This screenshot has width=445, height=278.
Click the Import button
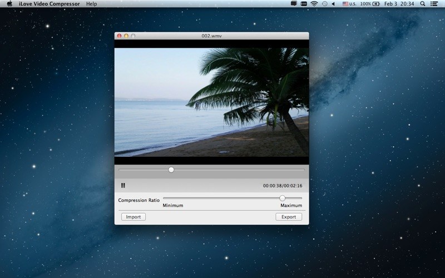pyautogui.click(x=133, y=217)
